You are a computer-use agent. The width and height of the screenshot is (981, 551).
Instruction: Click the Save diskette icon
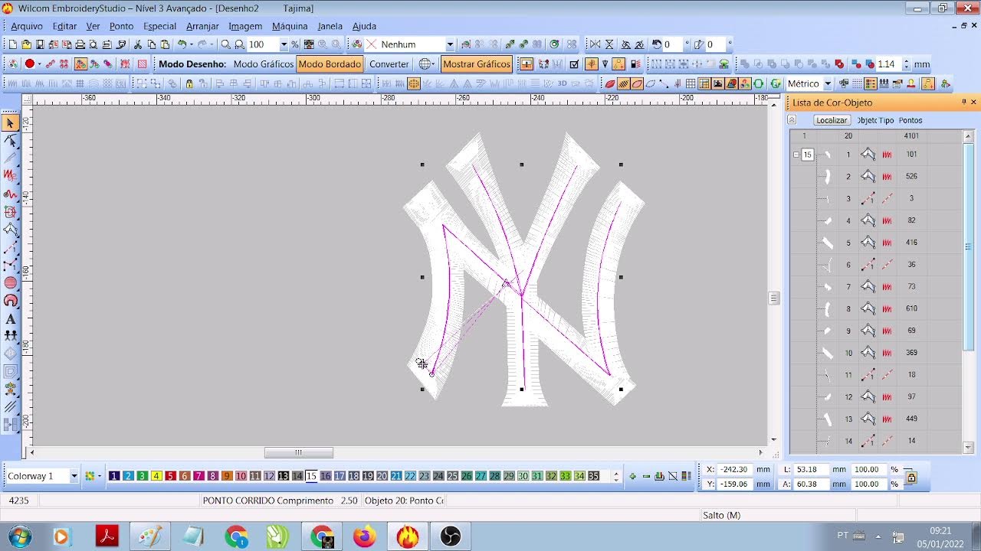point(40,44)
